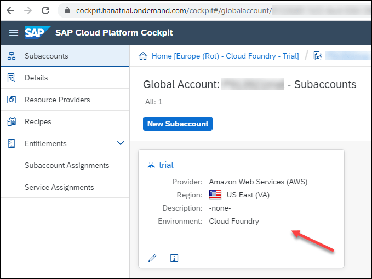Image resolution: width=372 pixels, height=279 pixels.
Task: Click the Cloud Foundry environment value
Action: [234, 221]
